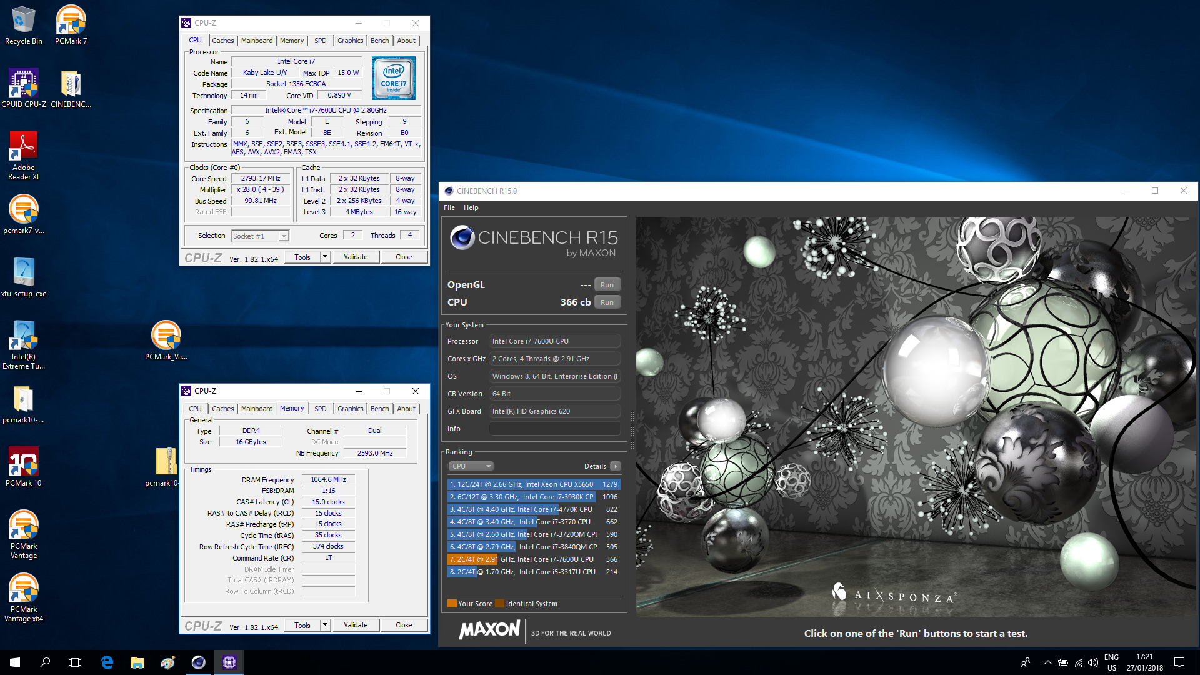The height and width of the screenshot is (675, 1200).
Task: Open the pcmark7-v installer icon
Action: click(24, 214)
